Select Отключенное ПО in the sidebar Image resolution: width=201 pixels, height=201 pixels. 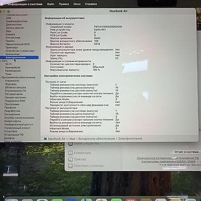tap(15, 91)
